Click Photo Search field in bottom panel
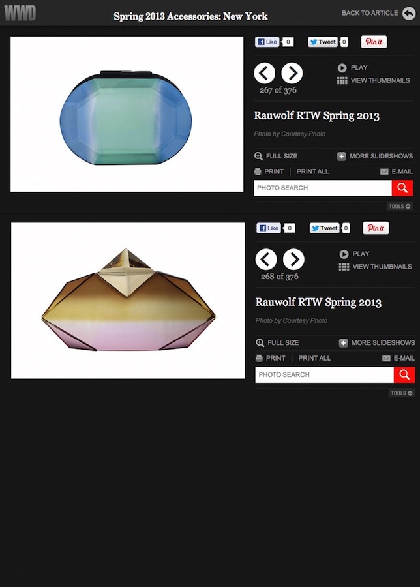Image resolution: width=420 pixels, height=587 pixels. pos(324,375)
